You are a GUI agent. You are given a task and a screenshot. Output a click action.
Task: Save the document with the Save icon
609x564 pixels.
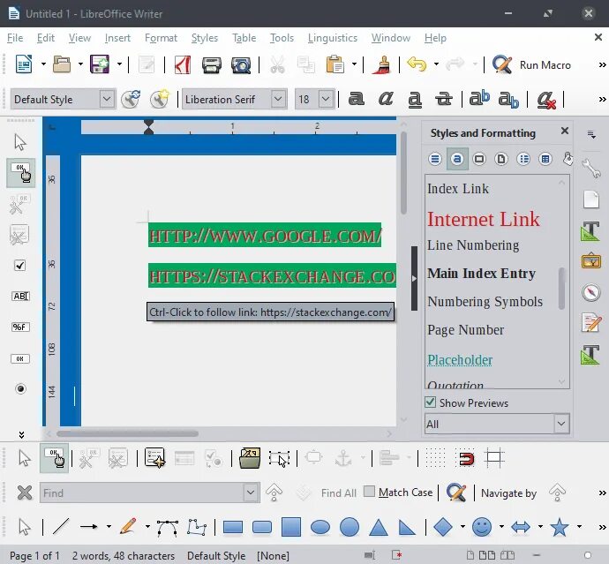(x=100, y=64)
